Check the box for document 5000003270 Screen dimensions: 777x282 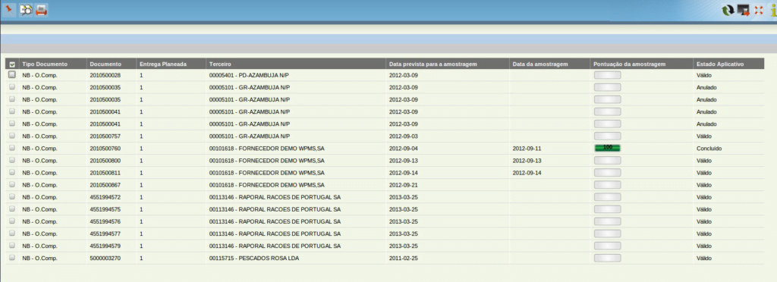(12, 258)
